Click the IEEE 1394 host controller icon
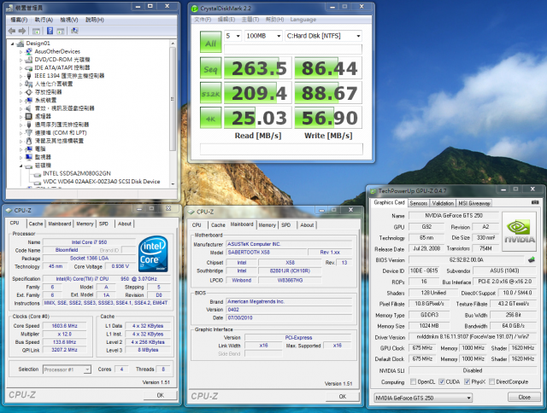 [29, 76]
